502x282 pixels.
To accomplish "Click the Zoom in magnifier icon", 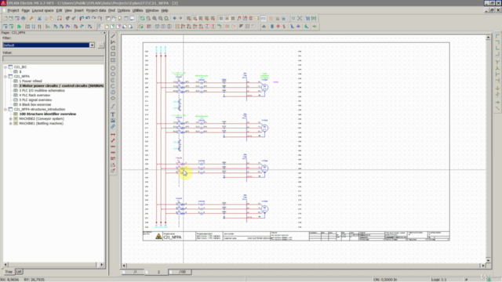I will coord(155,19).
